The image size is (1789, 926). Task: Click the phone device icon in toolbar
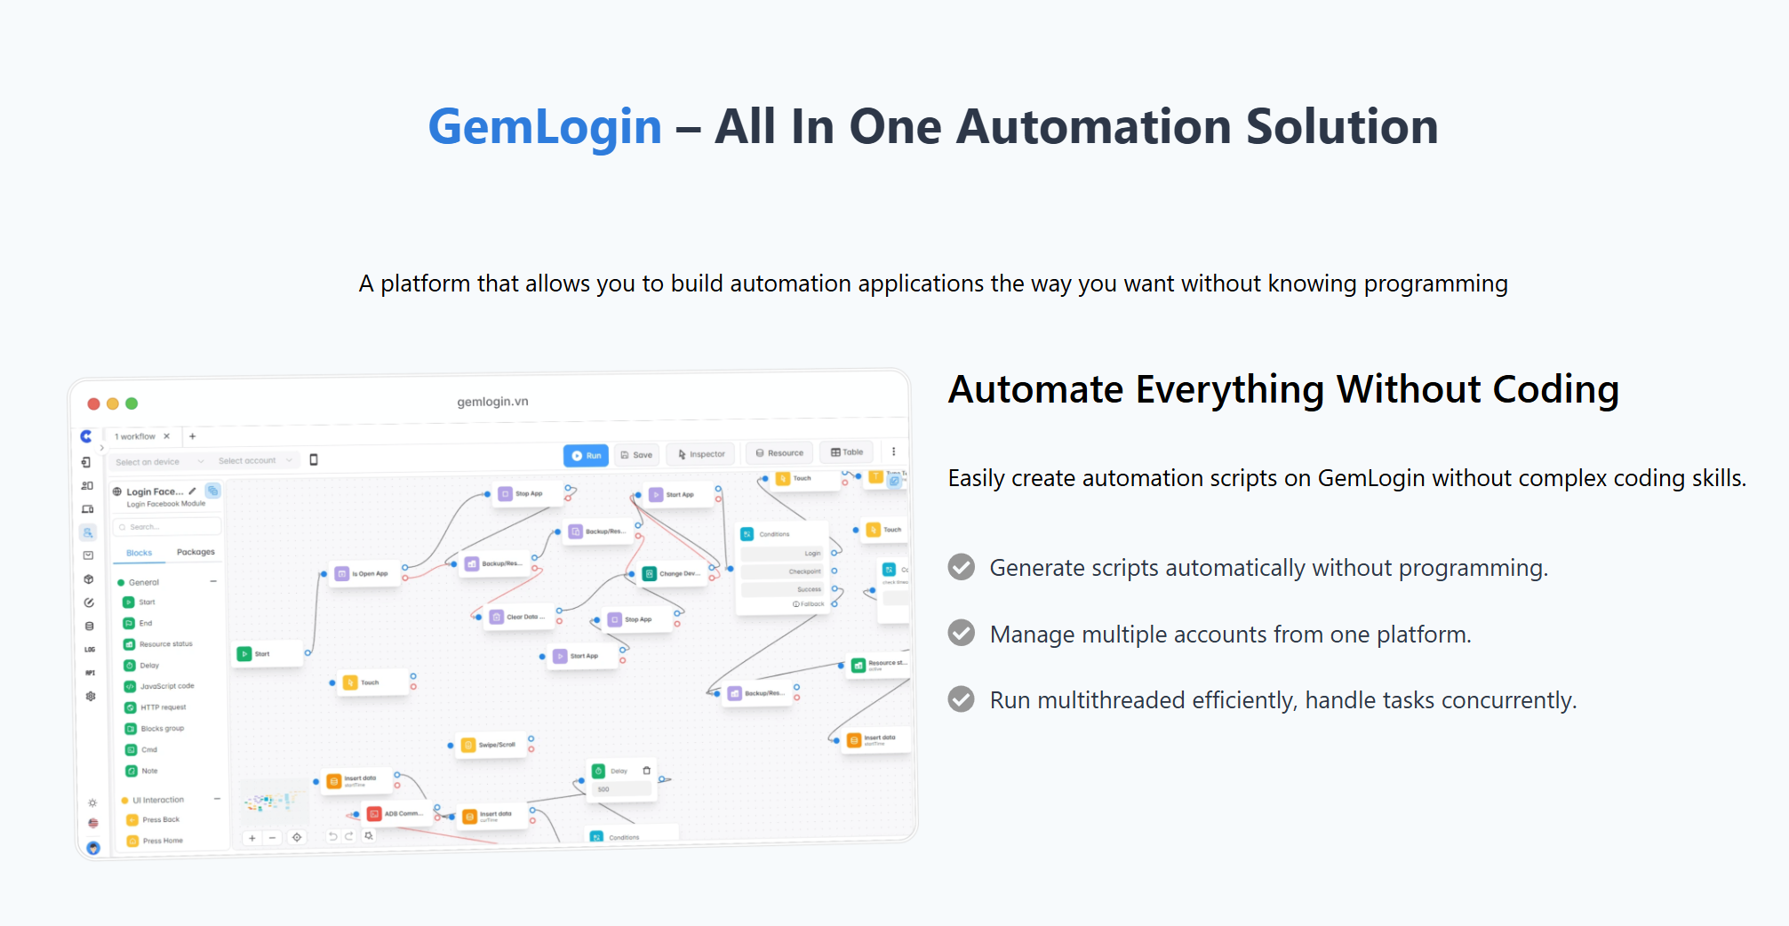point(314,459)
